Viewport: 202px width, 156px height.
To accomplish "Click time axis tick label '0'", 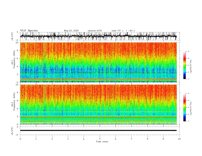I will 20,139.
